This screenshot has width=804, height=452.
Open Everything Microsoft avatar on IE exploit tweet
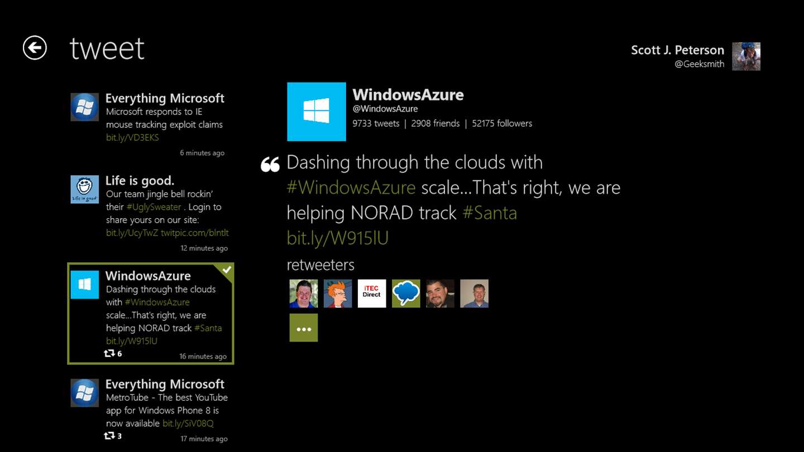pyautogui.click(x=85, y=107)
